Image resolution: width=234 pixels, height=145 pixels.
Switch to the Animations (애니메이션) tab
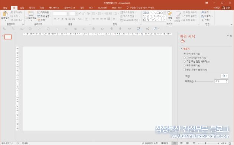[54, 8]
